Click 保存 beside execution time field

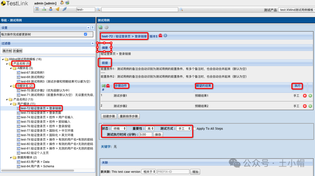coord(158,134)
